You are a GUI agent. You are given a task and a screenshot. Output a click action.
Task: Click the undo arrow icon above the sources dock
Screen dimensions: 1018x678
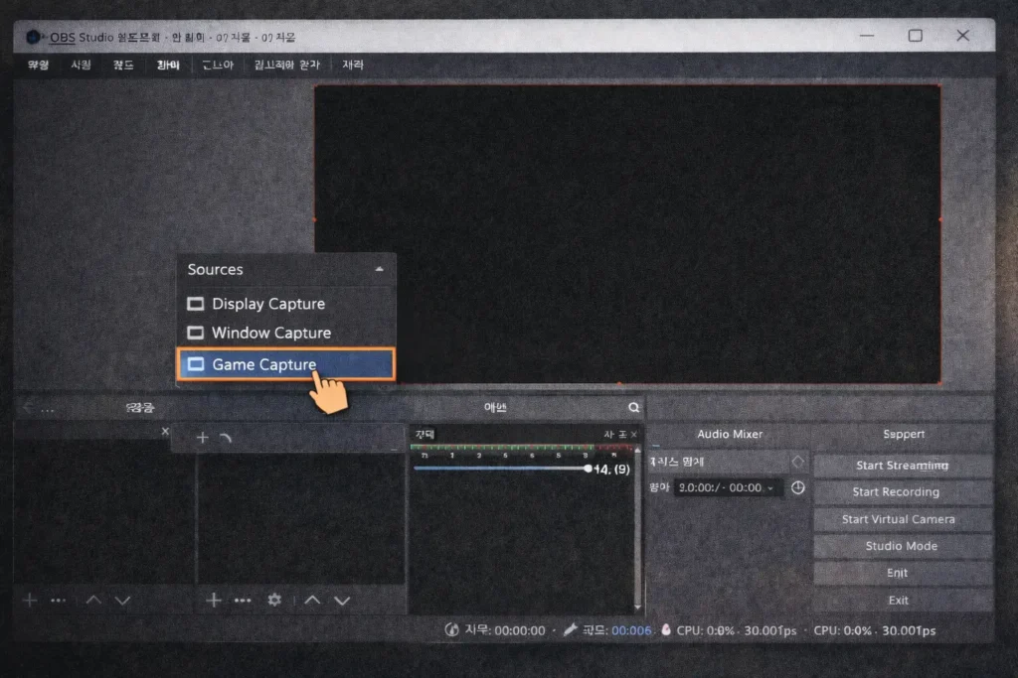coord(227,438)
